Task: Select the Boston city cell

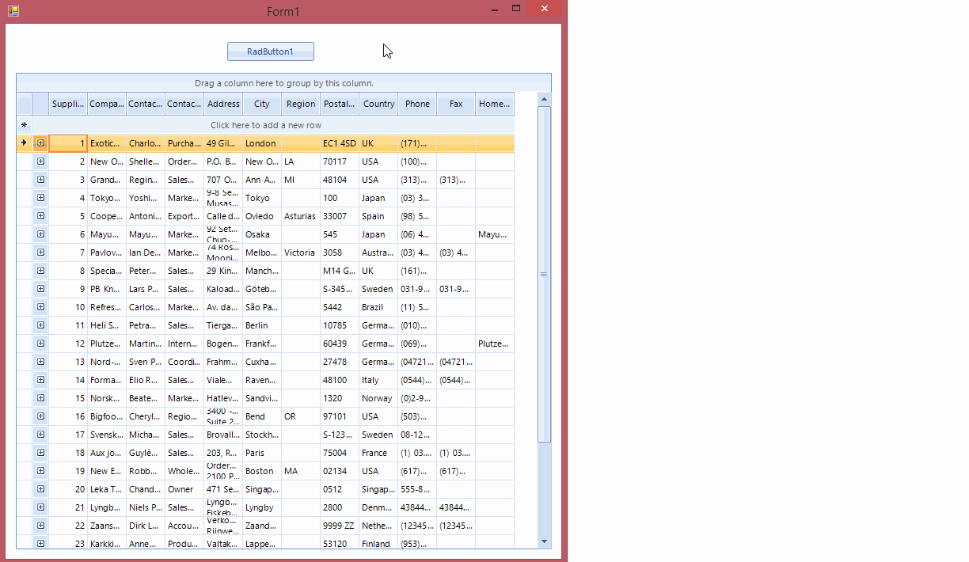Action: click(x=262, y=471)
